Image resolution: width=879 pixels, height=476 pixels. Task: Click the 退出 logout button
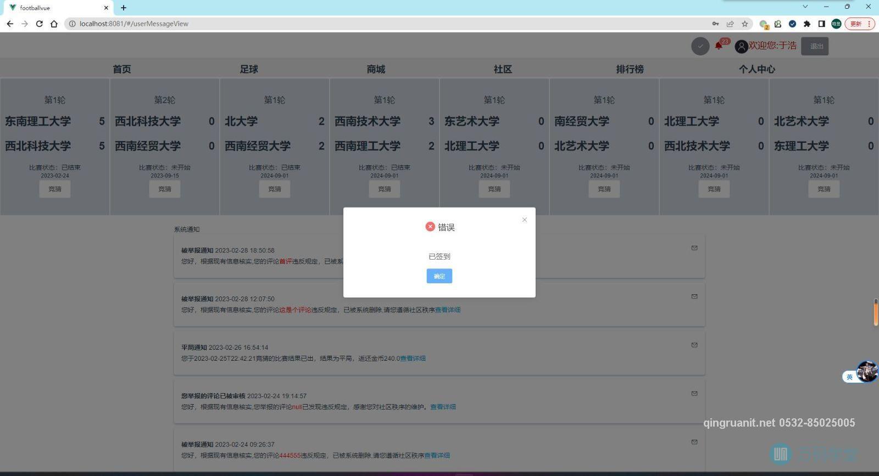[815, 46]
